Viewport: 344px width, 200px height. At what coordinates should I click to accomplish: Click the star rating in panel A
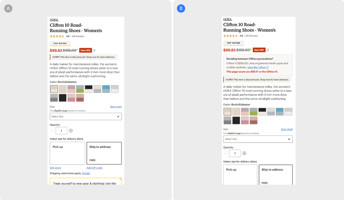click(x=57, y=36)
